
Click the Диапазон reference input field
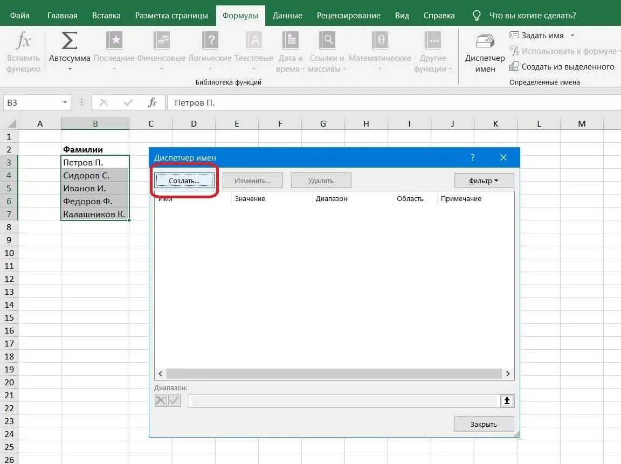[x=344, y=400]
